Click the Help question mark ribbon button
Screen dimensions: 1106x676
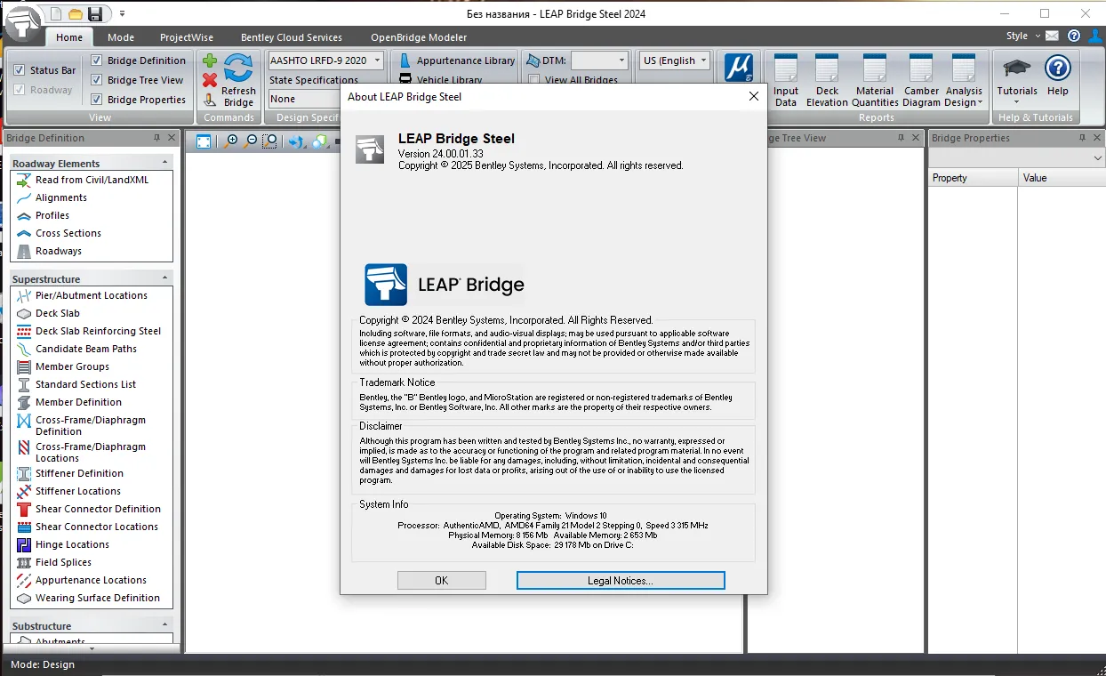[x=1058, y=76]
